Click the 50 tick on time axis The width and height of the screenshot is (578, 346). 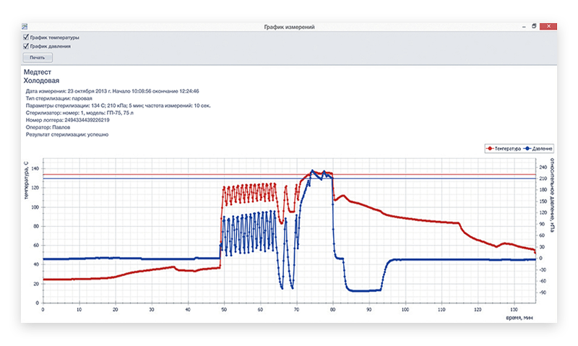[x=224, y=309]
